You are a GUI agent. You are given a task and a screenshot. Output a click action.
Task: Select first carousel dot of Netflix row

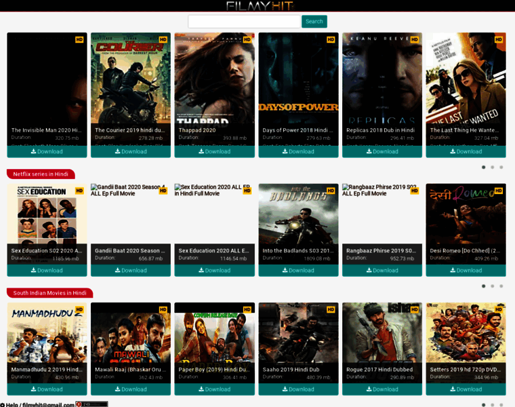pos(483,286)
